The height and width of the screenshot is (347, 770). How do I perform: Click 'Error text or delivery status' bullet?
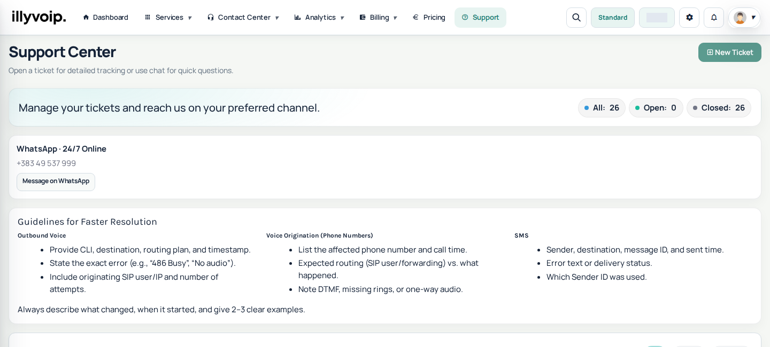(599, 263)
